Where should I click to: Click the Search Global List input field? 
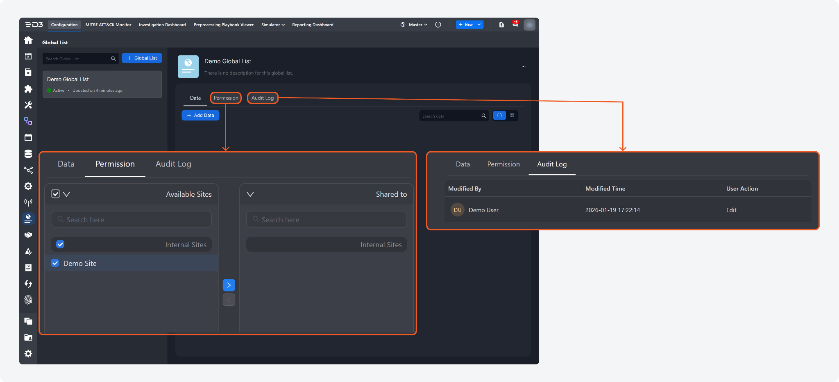pos(77,59)
